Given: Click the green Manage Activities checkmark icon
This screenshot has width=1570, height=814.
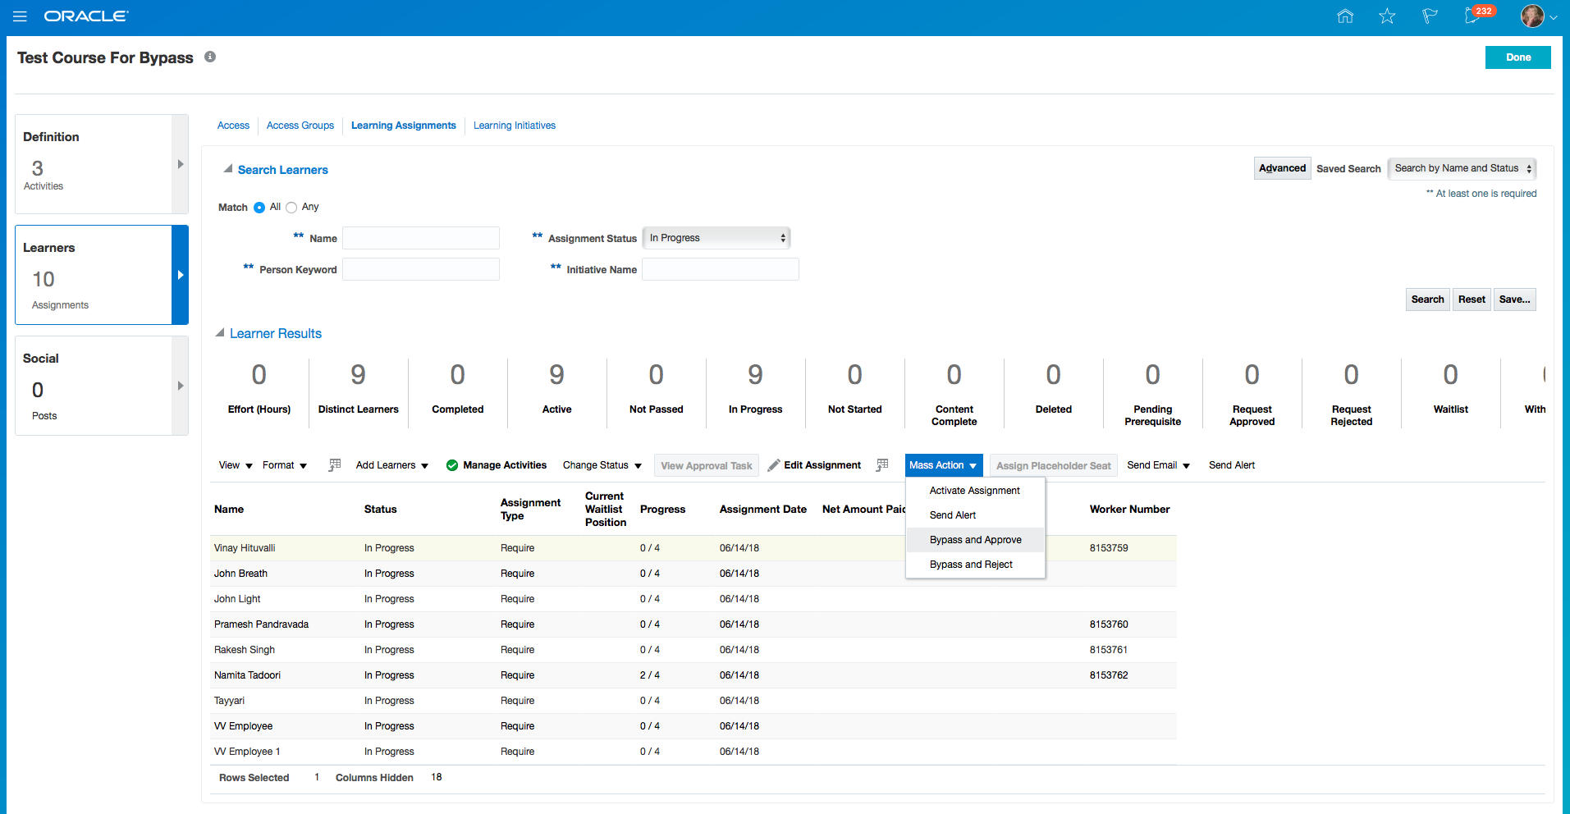Looking at the screenshot, I should pyautogui.click(x=452, y=465).
